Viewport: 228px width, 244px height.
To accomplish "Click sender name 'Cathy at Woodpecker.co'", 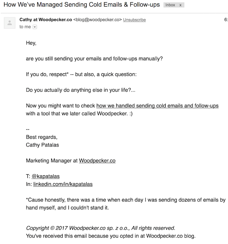I will (x=46, y=20).
